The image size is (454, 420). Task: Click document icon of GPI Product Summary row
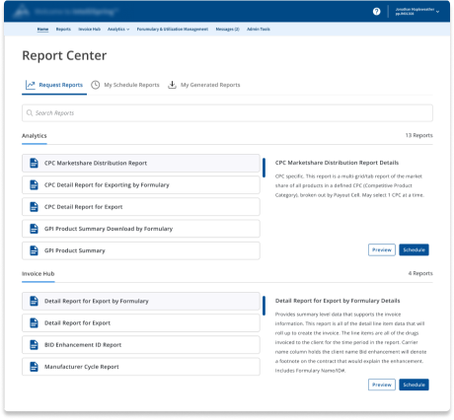pos(34,250)
